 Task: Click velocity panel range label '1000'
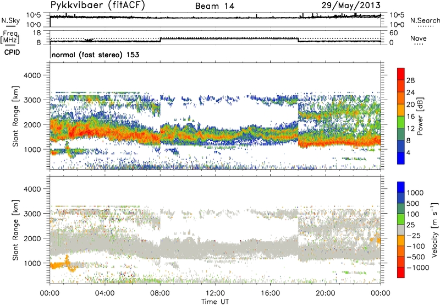click(x=32, y=264)
